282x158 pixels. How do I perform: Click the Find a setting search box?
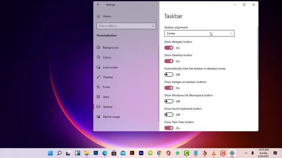pyautogui.click(x=126, y=26)
